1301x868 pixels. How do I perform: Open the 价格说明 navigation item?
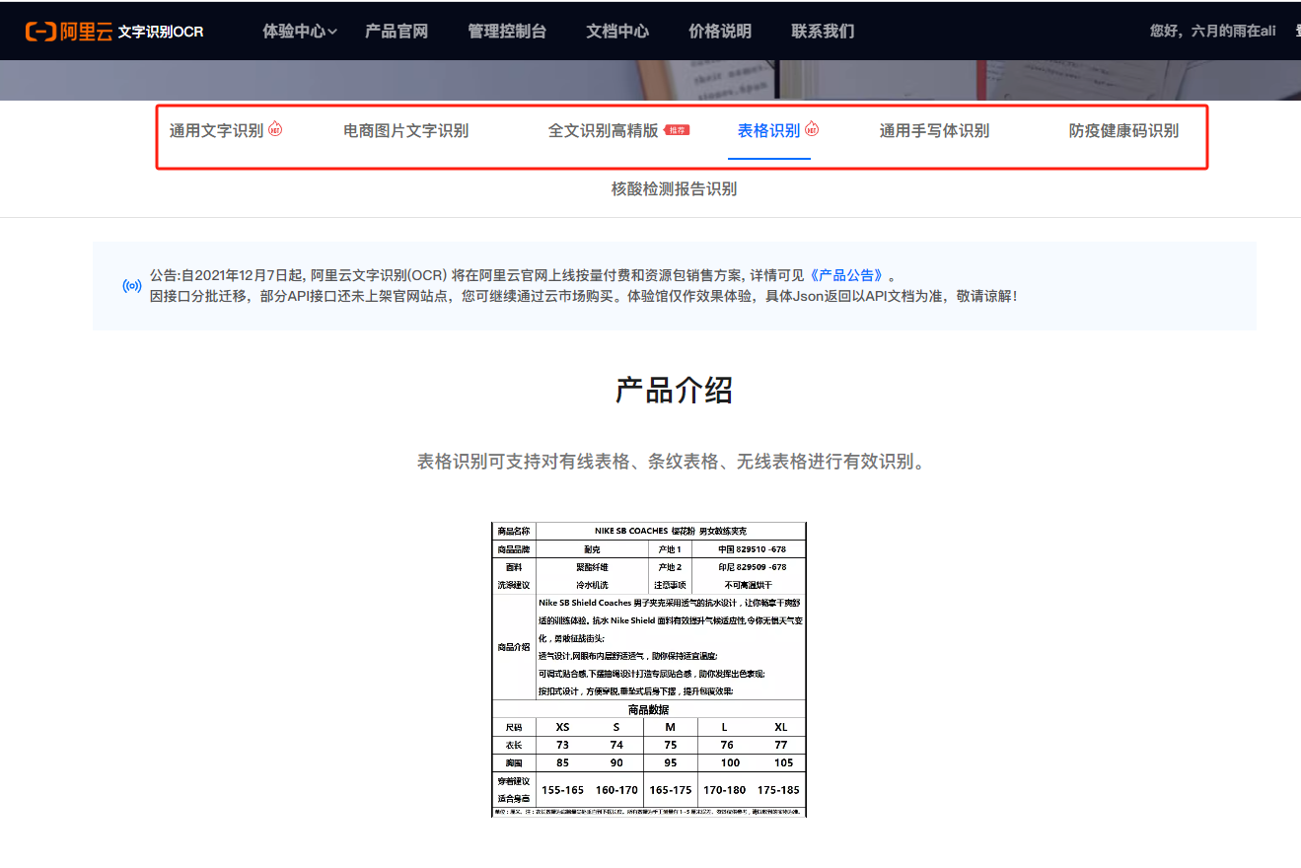(720, 32)
